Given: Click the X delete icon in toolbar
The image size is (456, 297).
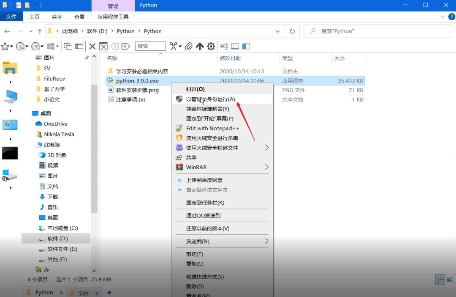Looking at the screenshot, I should pyautogui.click(x=92, y=46).
